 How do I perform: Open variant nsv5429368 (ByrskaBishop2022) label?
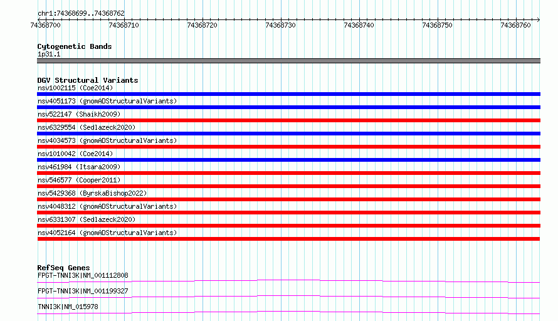pos(92,193)
